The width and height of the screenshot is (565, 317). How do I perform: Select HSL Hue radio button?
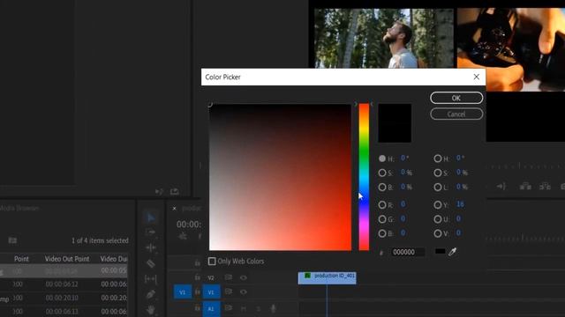pos(438,158)
